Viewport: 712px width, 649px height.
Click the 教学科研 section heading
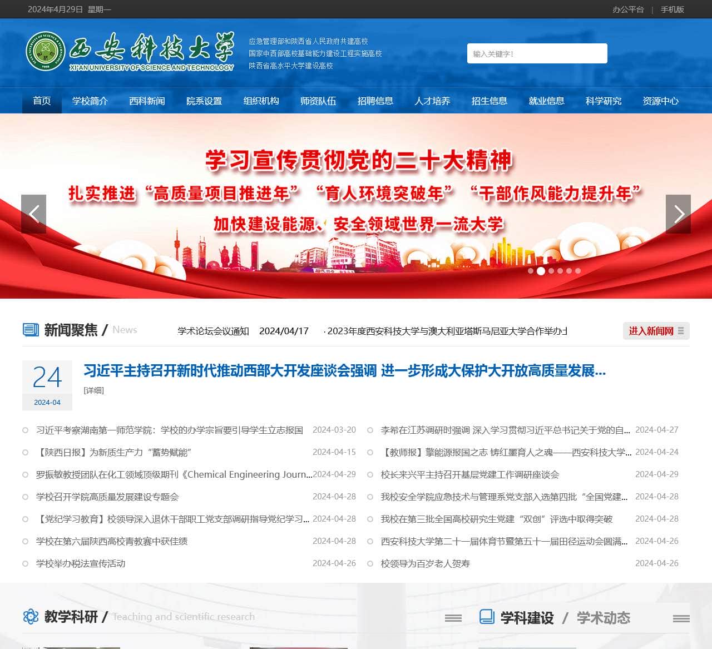click(71, 617)
